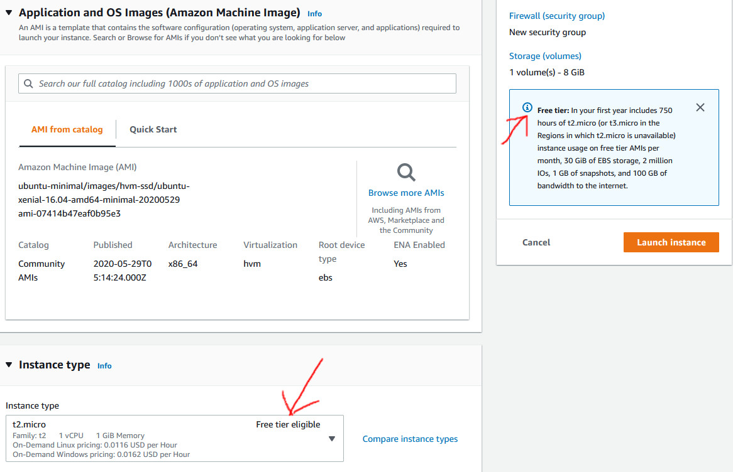Open Compare instance types link
733x472 pixels.
pyautogui.click(x=410, y=439)
